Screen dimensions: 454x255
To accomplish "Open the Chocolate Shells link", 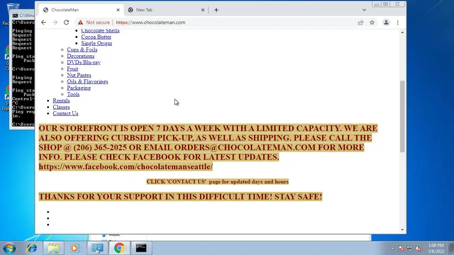I will (100, 30).
